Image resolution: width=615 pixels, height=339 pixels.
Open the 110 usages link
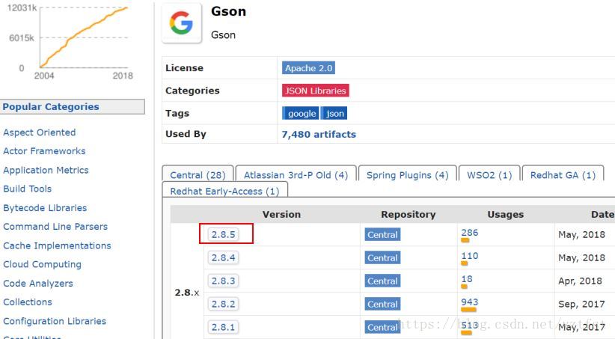470,256
